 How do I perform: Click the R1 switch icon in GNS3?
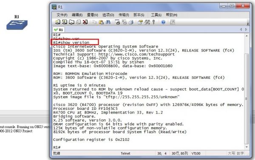(17, 25)
